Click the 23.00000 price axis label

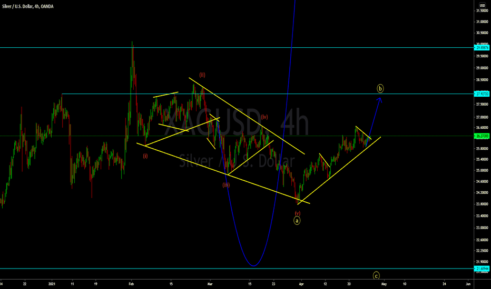click(x=482, y=228)
